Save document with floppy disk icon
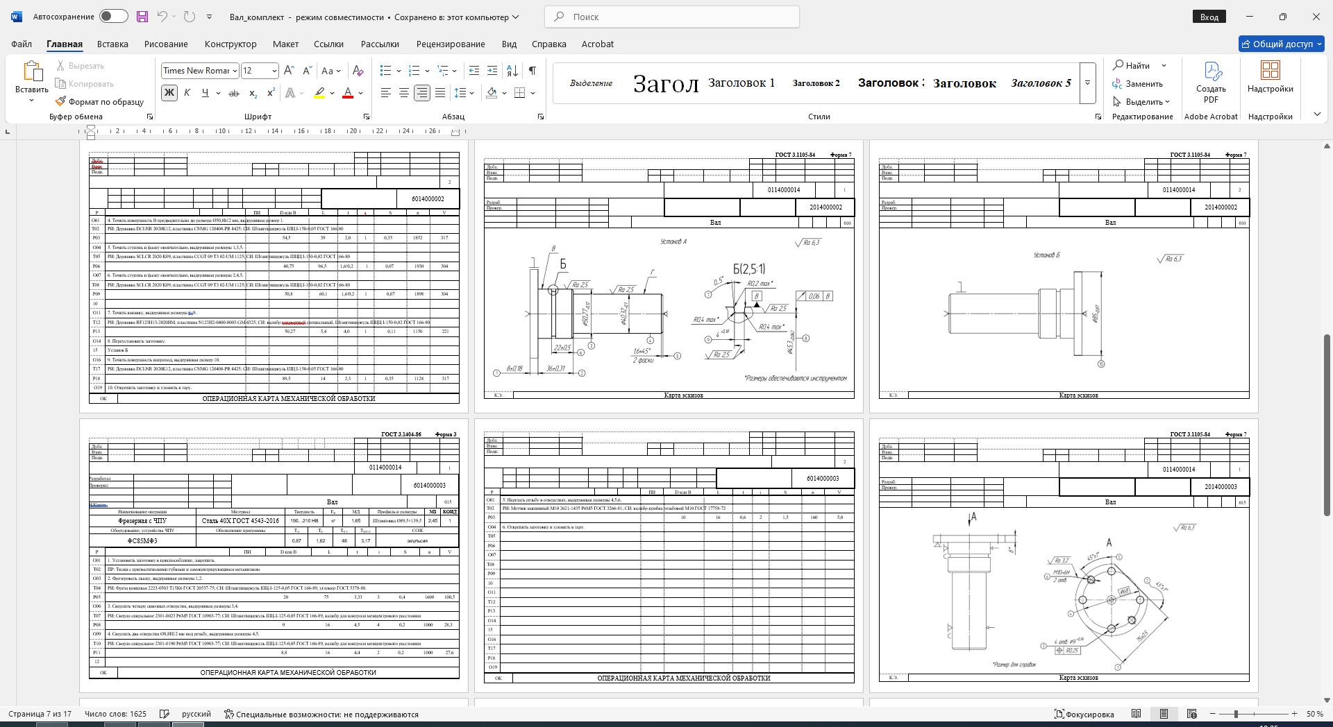The width and height of the screenshot is (1333, 727). [x=142, y=17]
